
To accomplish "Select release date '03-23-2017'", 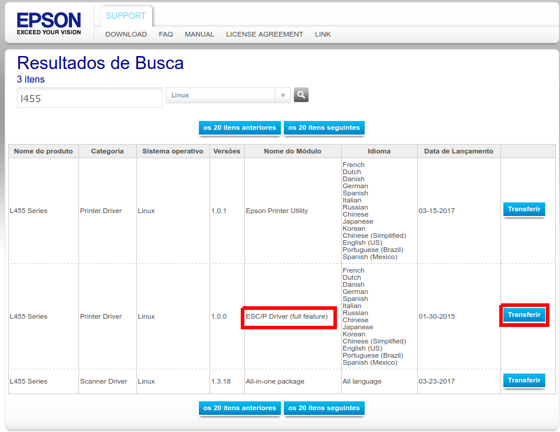I will click(437, 381).
